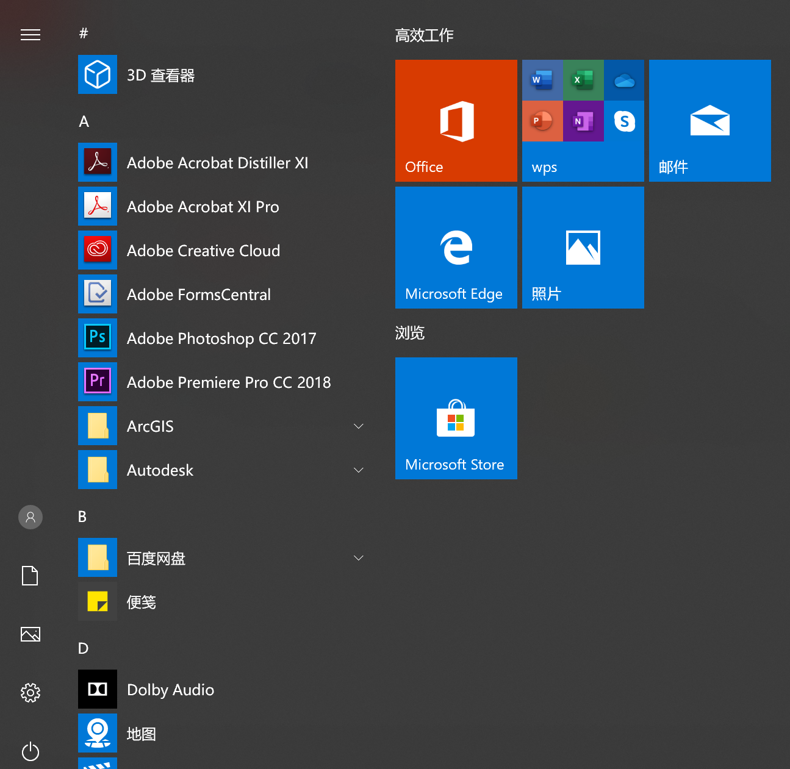Viewport: 790px width, 769px height.
Task: Click the OneNote icon in wps tile
Action: (583, 121)
